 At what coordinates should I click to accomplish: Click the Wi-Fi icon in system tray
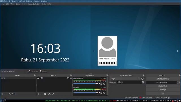point(175,101)
